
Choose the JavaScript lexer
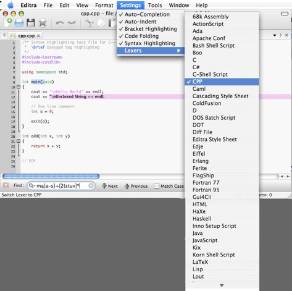(222, 240)
